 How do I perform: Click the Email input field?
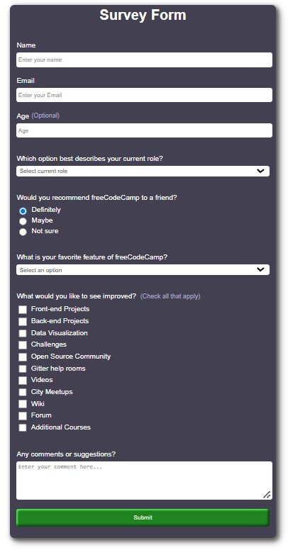(x=144, y=95)
